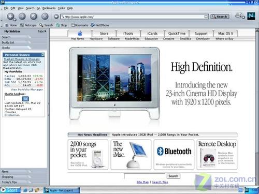Click the Forward navigation button

click(22, 17)
